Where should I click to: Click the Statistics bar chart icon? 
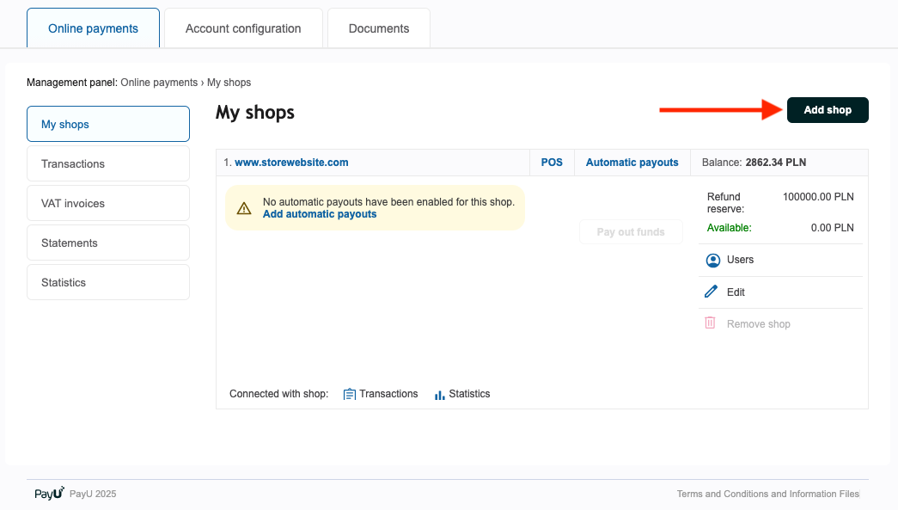(x=439, y=394)
